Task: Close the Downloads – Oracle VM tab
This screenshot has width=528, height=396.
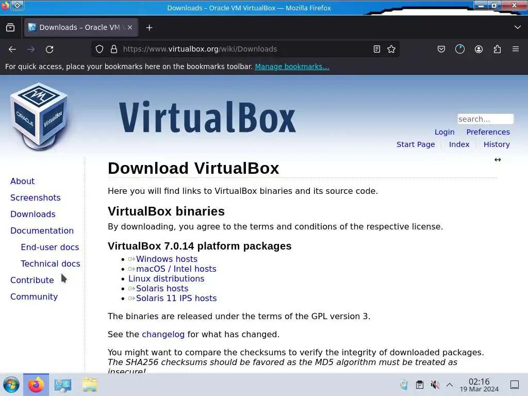Action: pos(130,28)
